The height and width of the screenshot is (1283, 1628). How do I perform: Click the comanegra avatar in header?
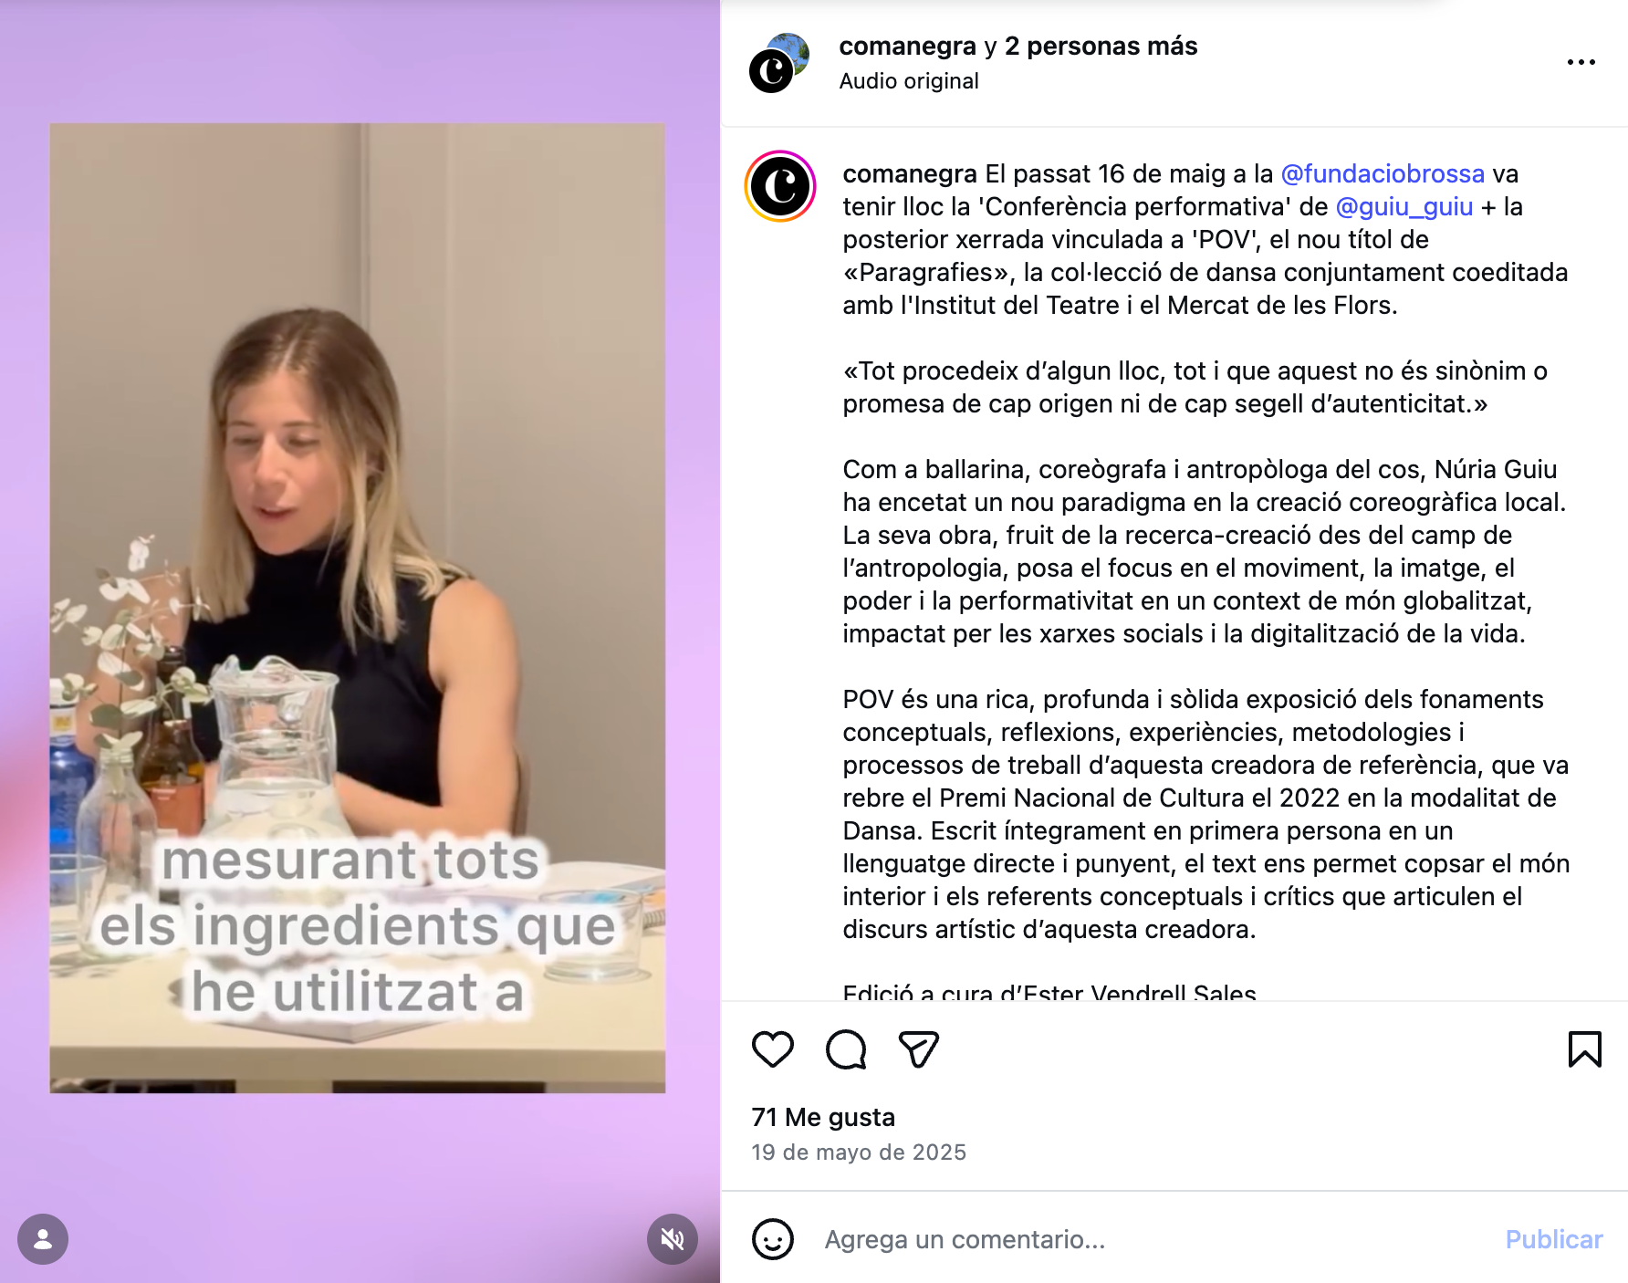[x=779, y=63]
